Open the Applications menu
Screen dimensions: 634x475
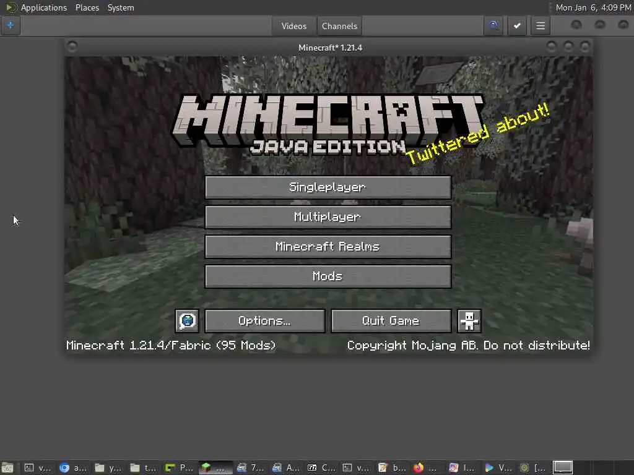pyautogui.click(x=44, y=7)
